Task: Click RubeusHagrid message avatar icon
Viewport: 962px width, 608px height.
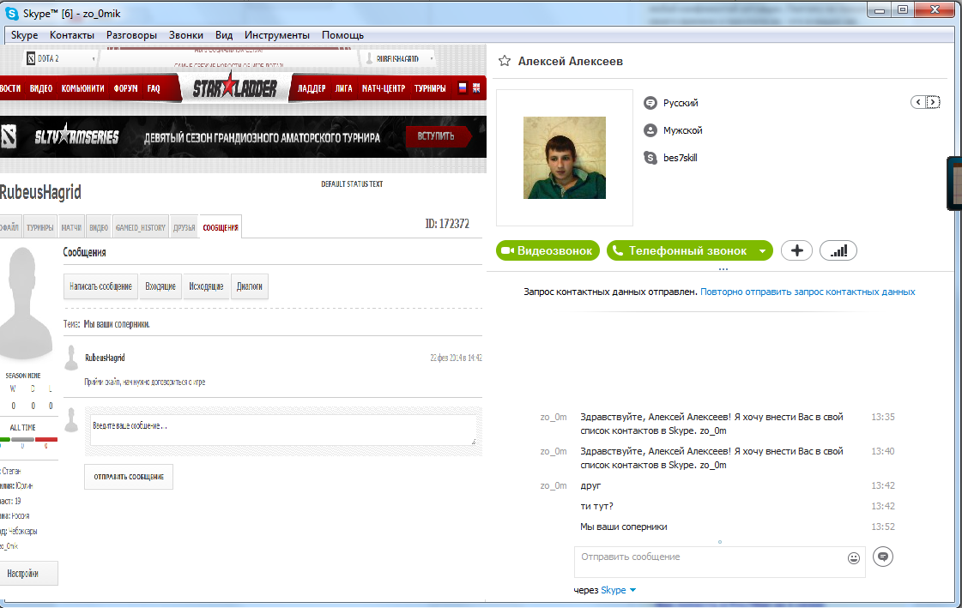Action: (x=71, y=358)
